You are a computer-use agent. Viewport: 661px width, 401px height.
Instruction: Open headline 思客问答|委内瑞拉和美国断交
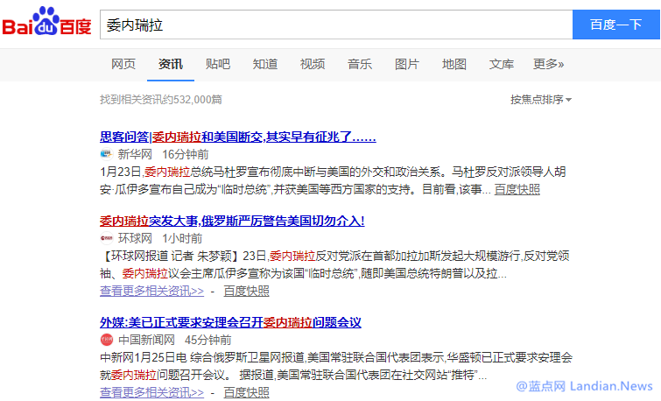(x=238, y=137)
